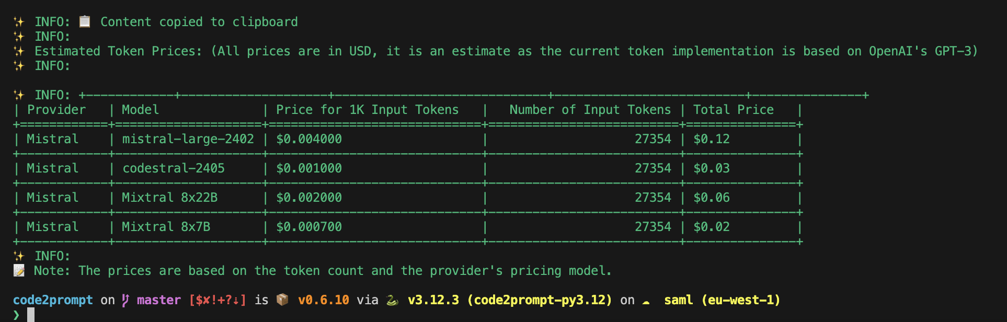
Task: Click the git branch icon before 'master'
Action: [125, 300]
